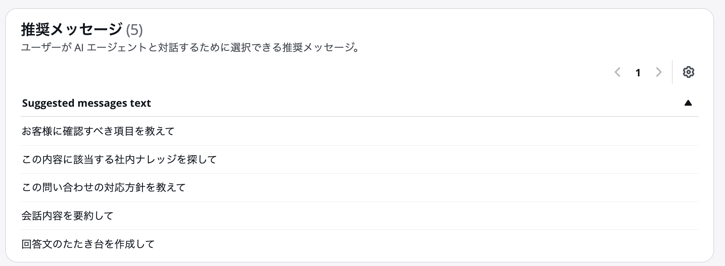Open pagination forward arrow control

(658, 72)
